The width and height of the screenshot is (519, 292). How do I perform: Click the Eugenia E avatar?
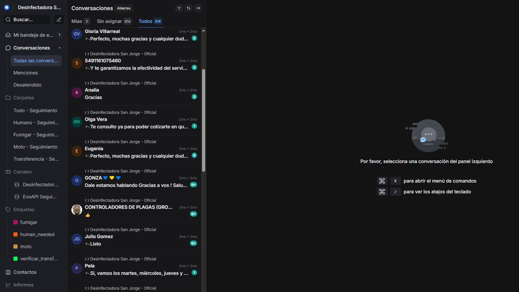(77, 151)
